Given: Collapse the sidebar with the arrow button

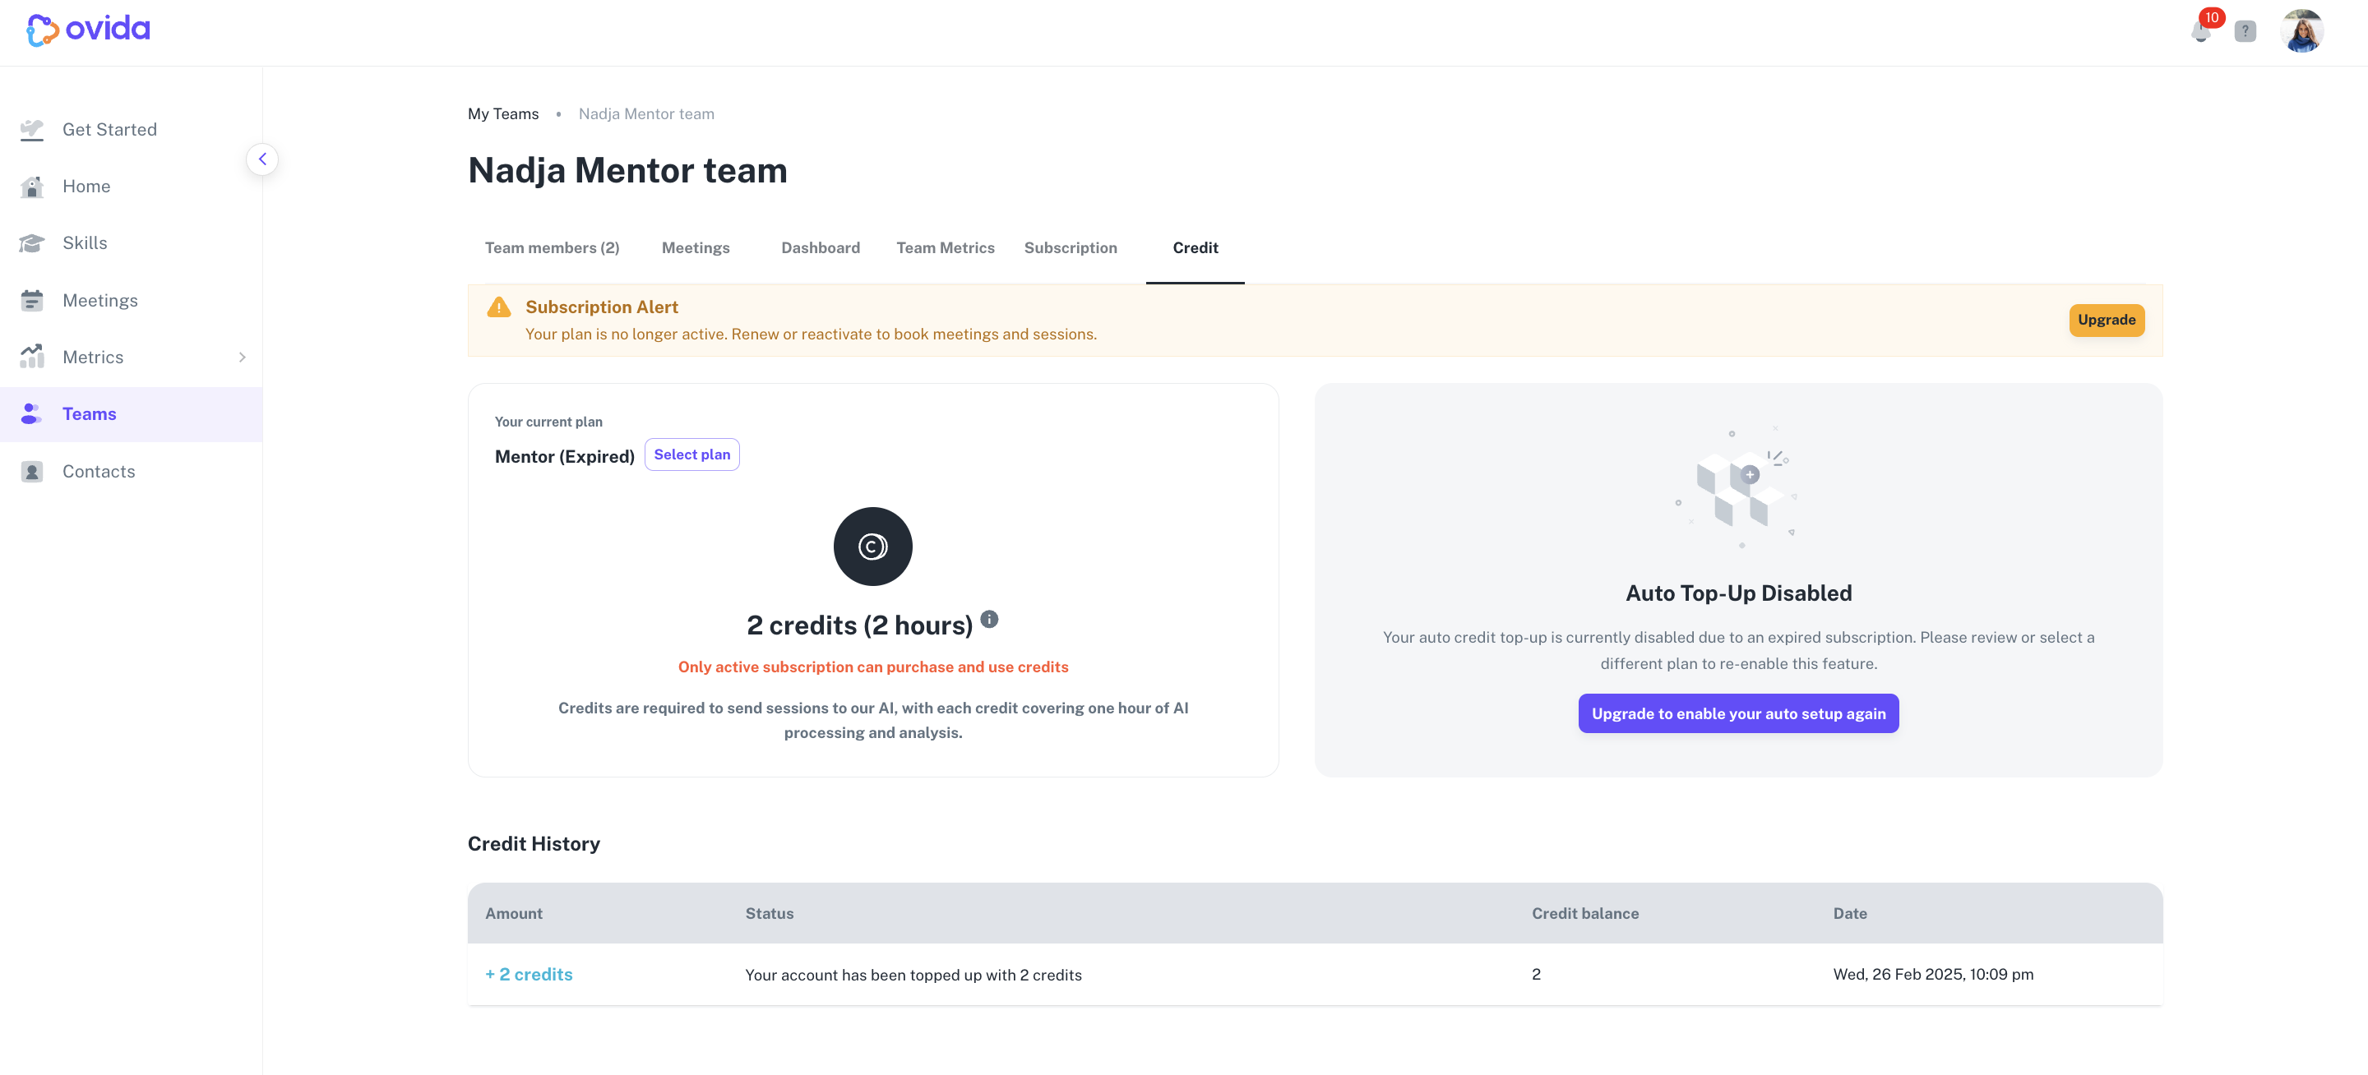Looking at the screenshot, I should pos(262,159).
